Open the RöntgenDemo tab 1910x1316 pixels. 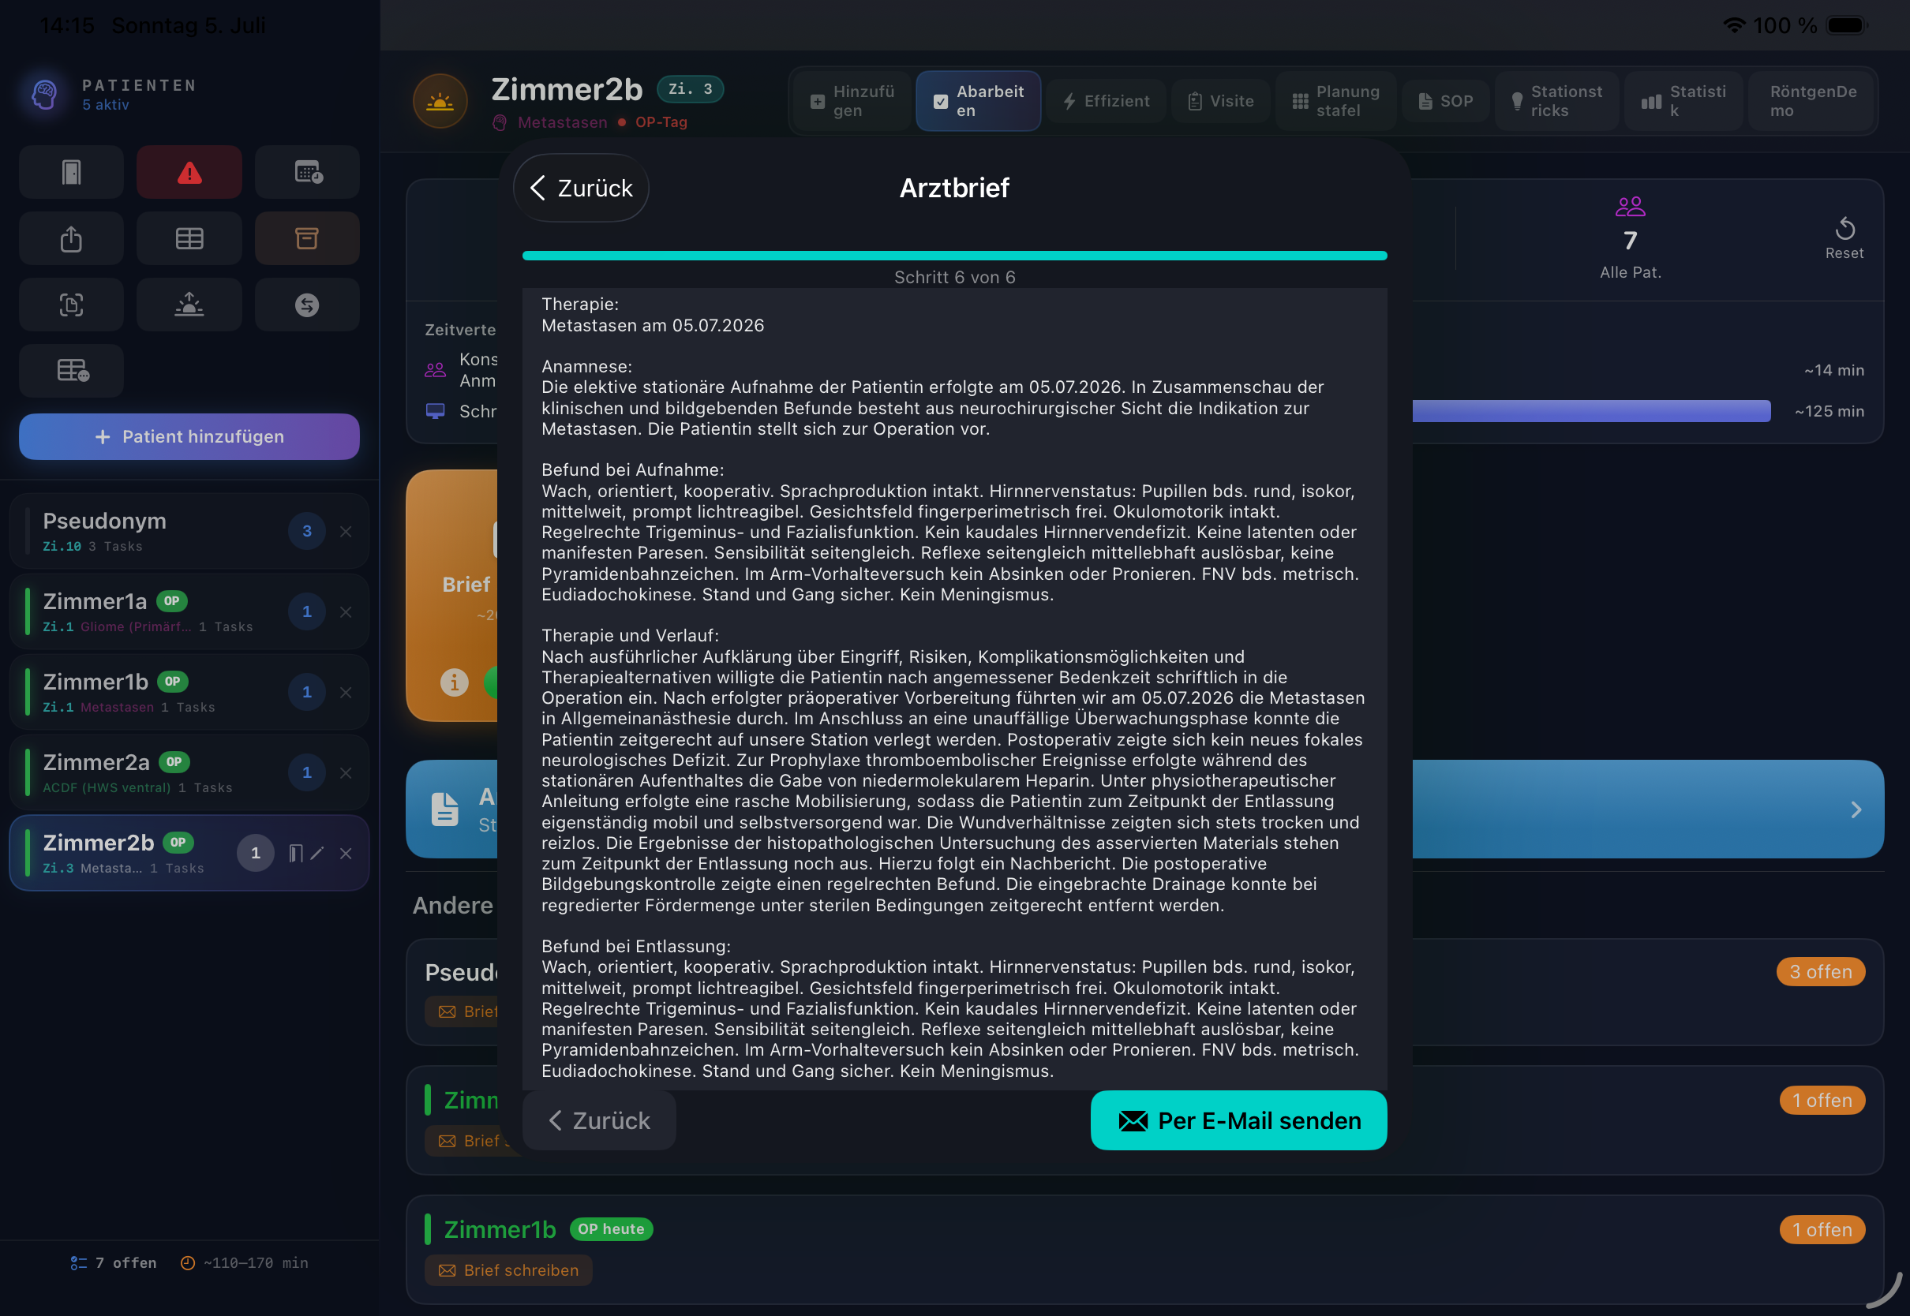1811,101
